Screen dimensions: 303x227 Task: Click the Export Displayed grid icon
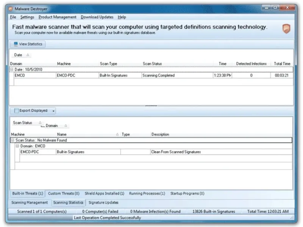point(16,111)
